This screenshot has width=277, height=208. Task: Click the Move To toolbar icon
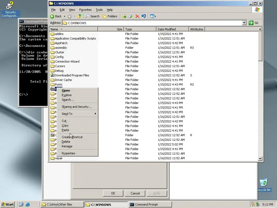tap(124, 16)
